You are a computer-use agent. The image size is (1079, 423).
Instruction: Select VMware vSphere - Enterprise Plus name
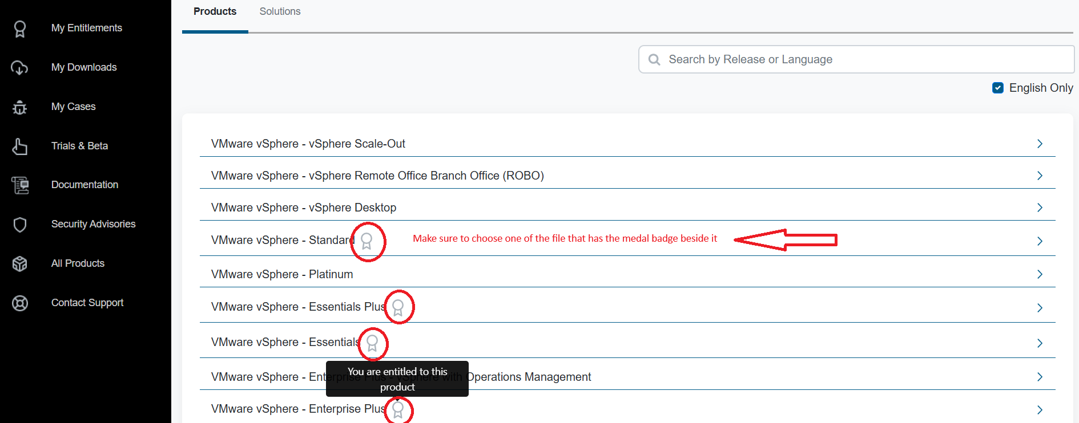[298, 409]
